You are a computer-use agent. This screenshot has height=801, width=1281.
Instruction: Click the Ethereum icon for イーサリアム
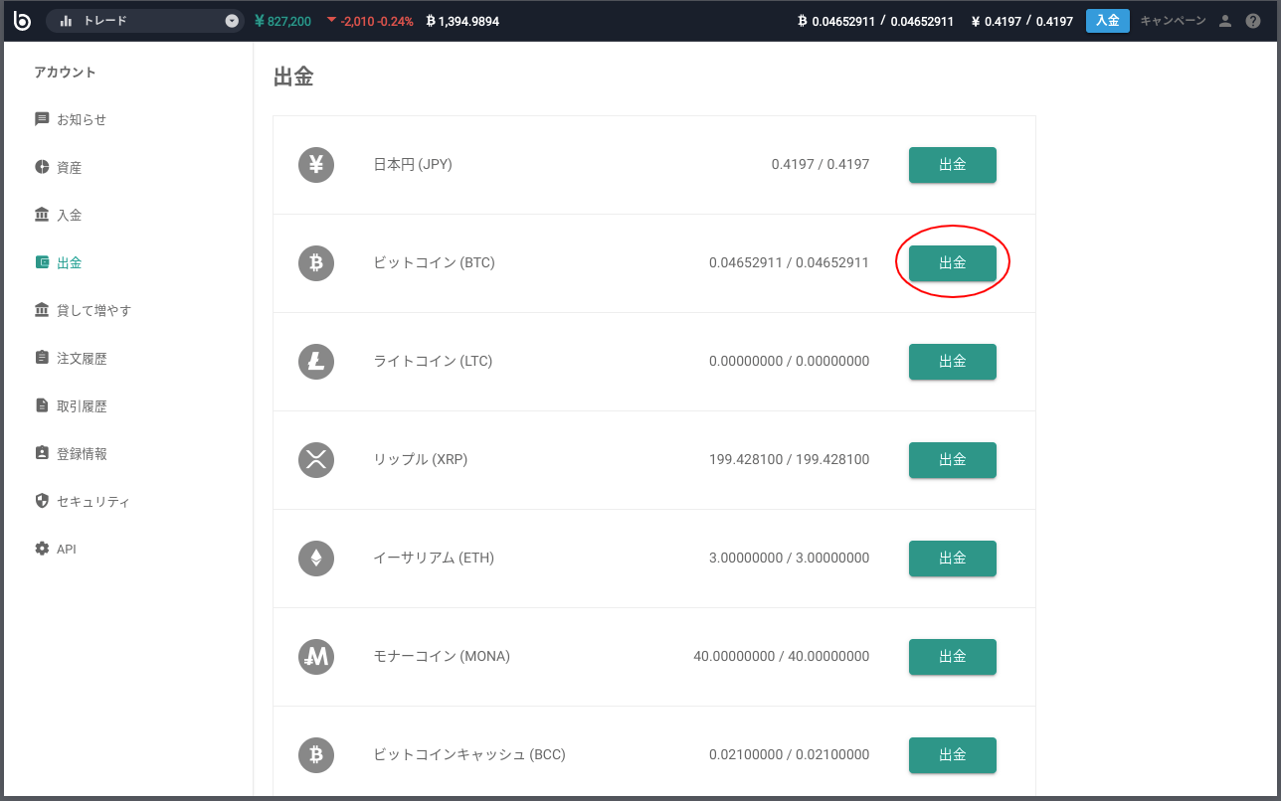[316, 559]
